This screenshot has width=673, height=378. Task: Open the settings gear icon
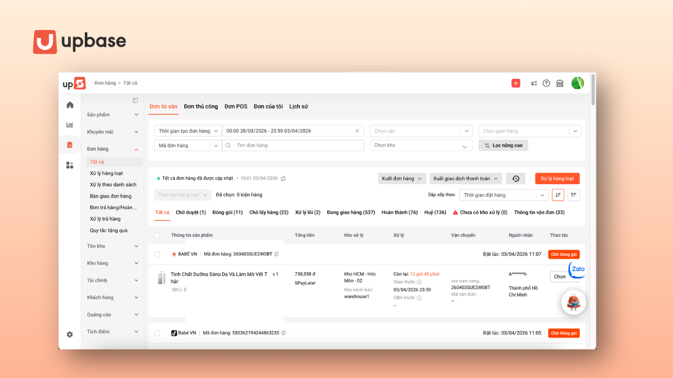70,334
